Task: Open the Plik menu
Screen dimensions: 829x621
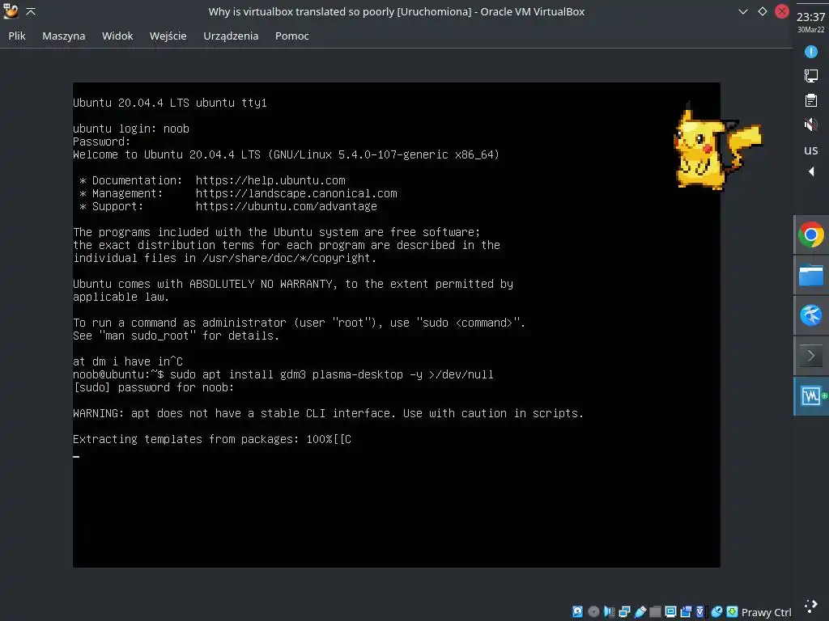Action: [x=17, y=36]
